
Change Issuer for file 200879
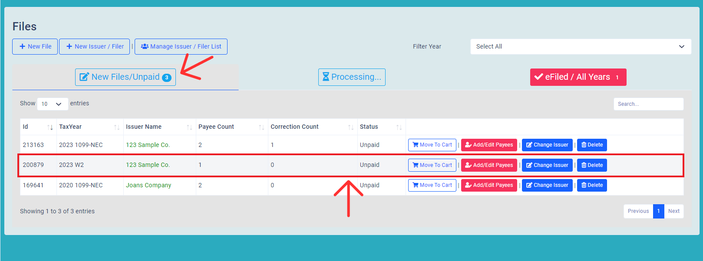tap(547, 165)
